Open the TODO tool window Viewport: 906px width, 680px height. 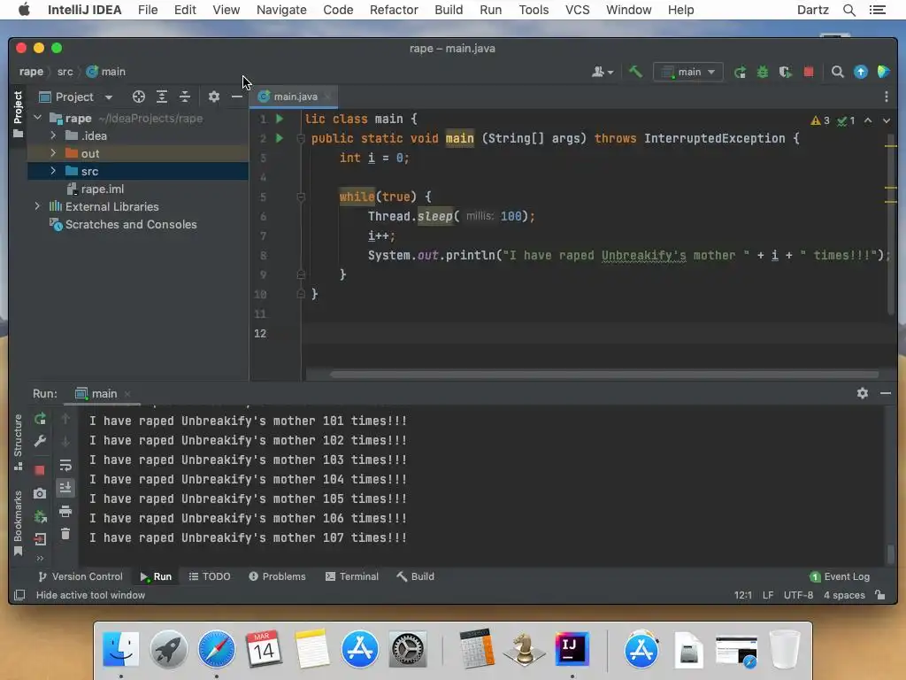210,576
